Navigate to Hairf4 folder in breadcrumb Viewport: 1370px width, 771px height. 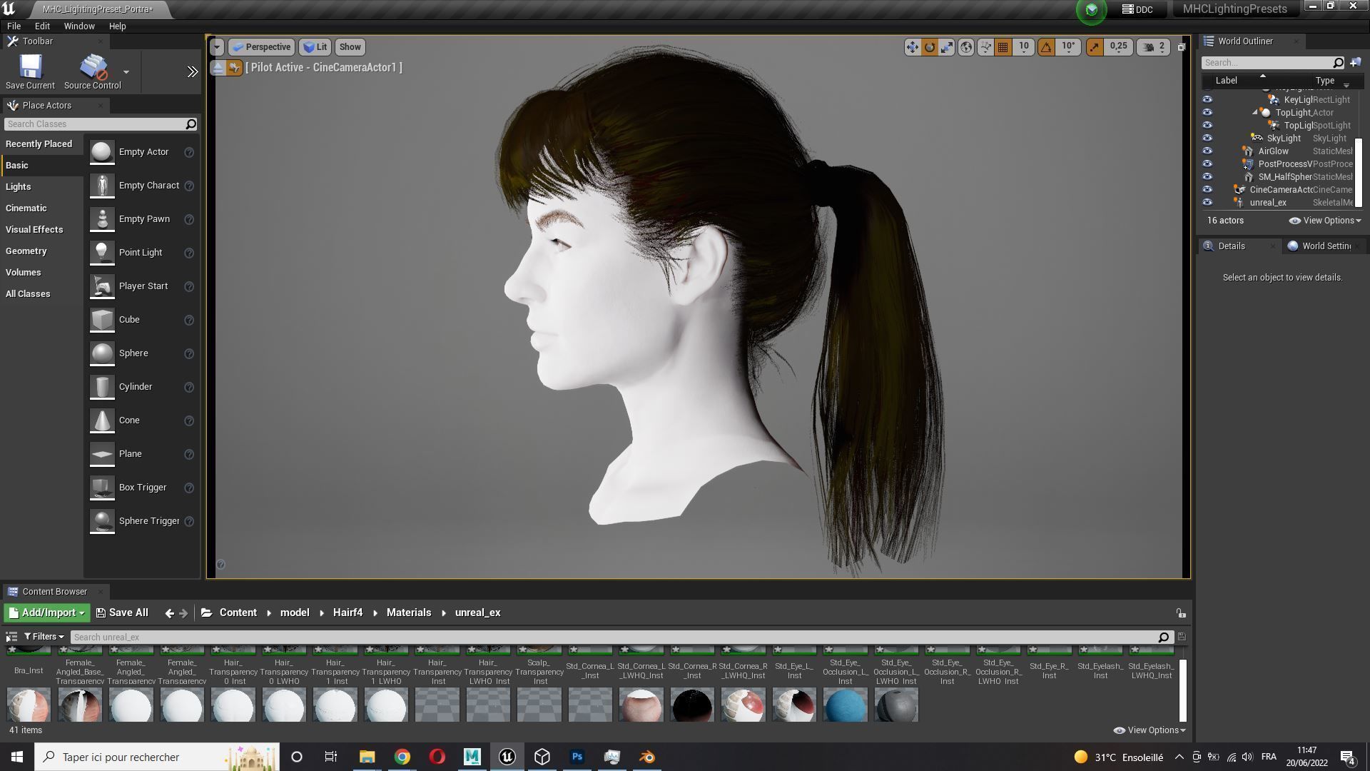pos(347,613)
